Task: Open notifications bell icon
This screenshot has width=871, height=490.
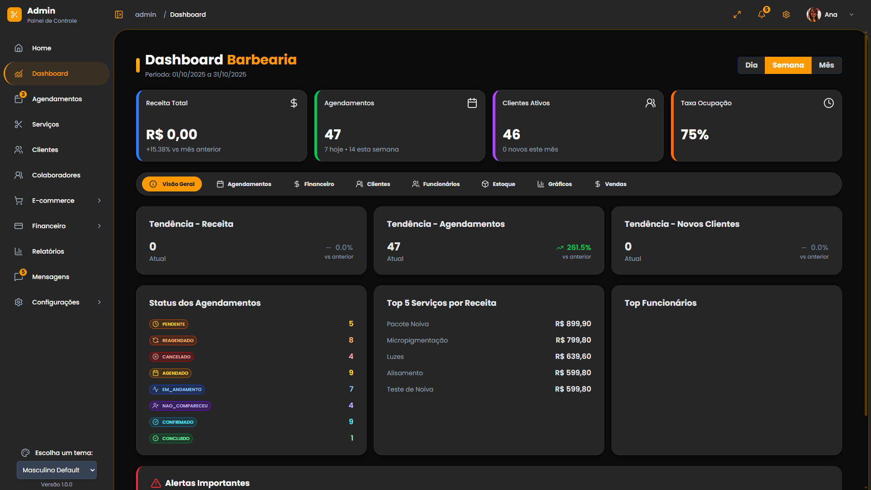Action: [x=762, y=15]
